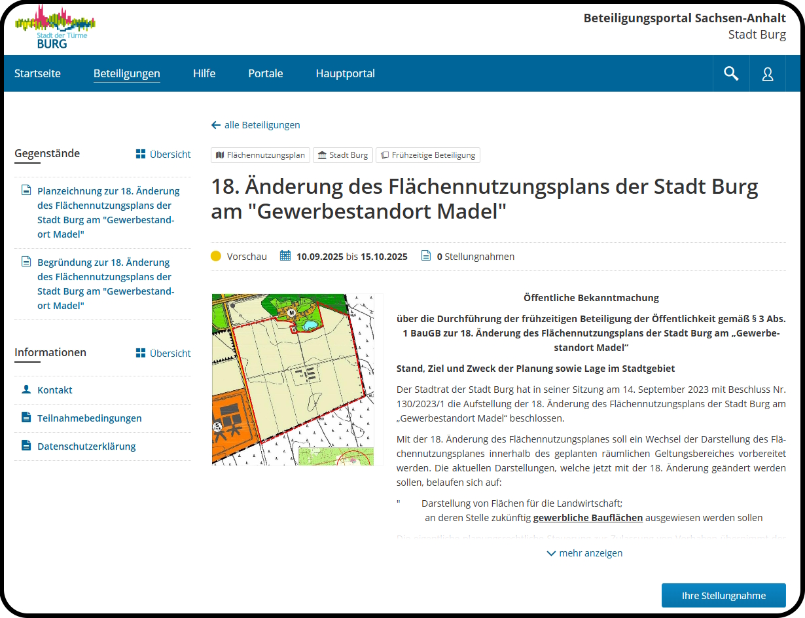Click the institution icon in Stadt Burg tag
This screenshot has width=805, height=618.
(x=322, y=156)
